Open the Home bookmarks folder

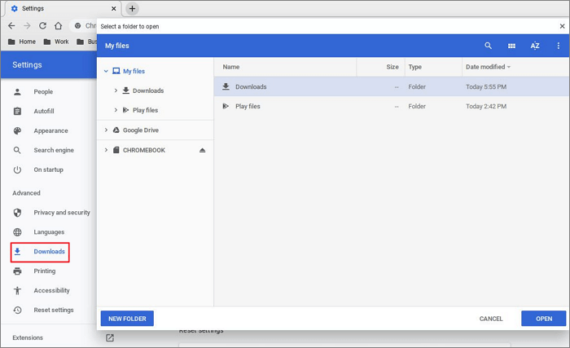tap(22, 42)
